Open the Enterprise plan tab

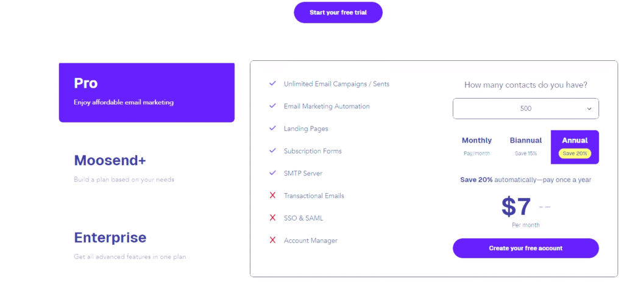(x=110, y=238)
